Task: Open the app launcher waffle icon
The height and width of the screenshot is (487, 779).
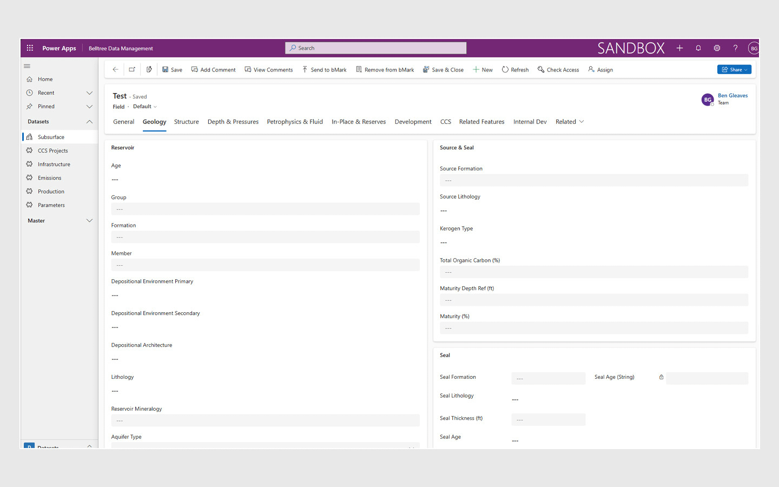Action: point(30,48)
